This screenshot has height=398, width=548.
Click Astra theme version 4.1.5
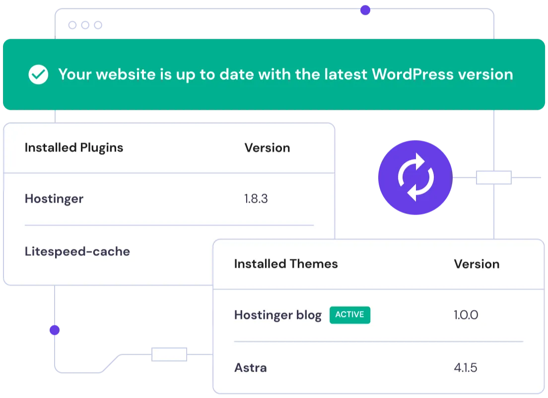(465, 368)
